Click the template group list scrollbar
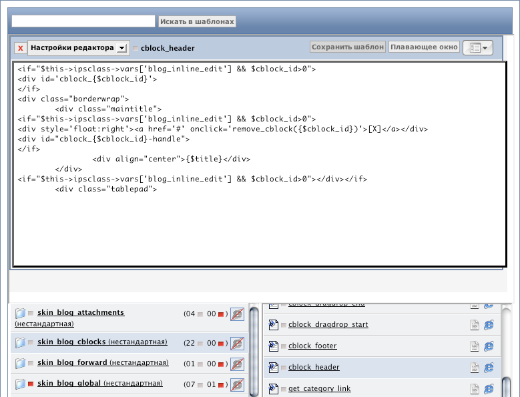Screen dimensions: 520x397 tap(254, 351)
